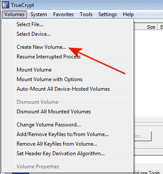Open the Tools menu
Viewport: 163px width, 174px height.
point(86,14)
